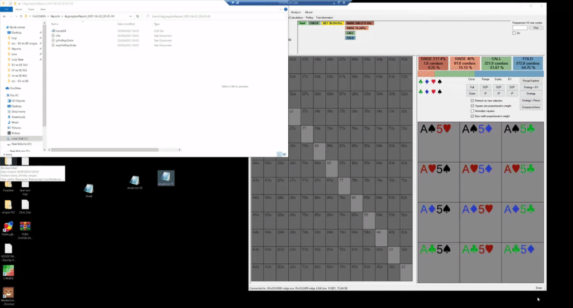Viewport: 573px width, 308px height.
Task: Open the ICMIZER desktop shortcut
Action: pos(8,273)
